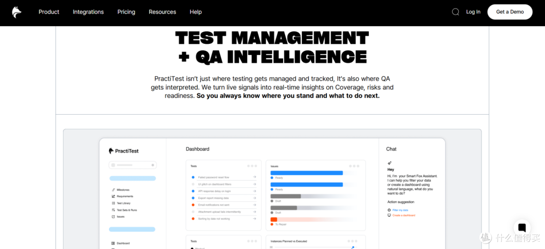545x249 pixels.
Task: Click the icon beside Create a dashboard
Action: 389,215
